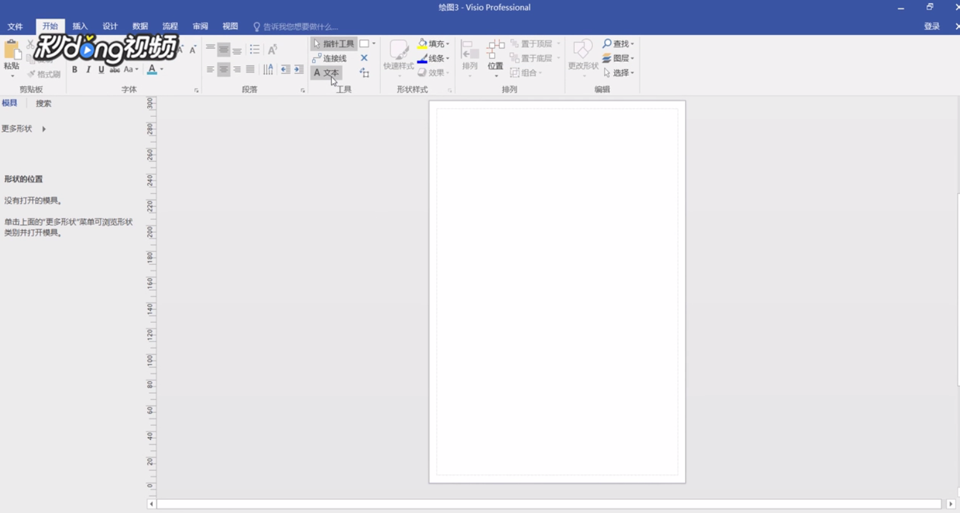This screenshot has width=960, height=513.
Task: Open the shape tool dropdown arrow
Action: pyautogui.click(x=374, y=44)
